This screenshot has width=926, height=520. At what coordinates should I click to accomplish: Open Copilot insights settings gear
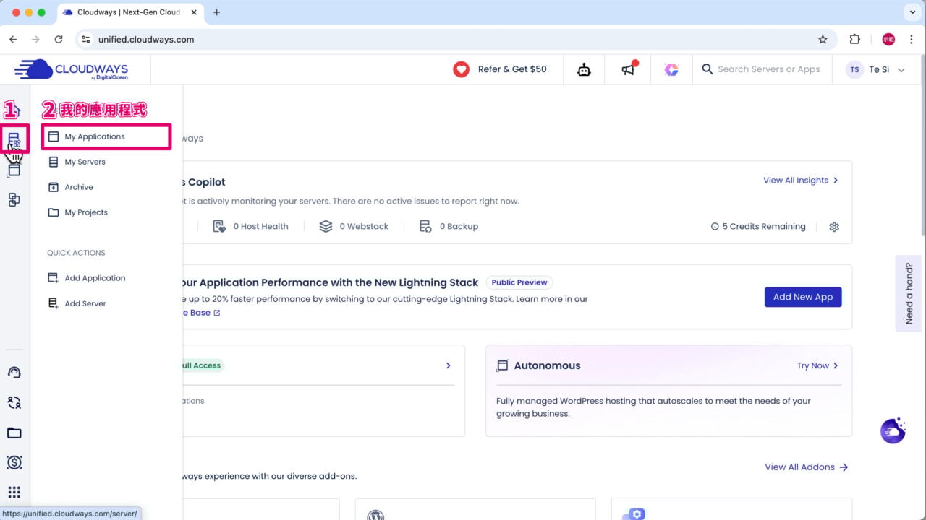(x=834, y=227)
